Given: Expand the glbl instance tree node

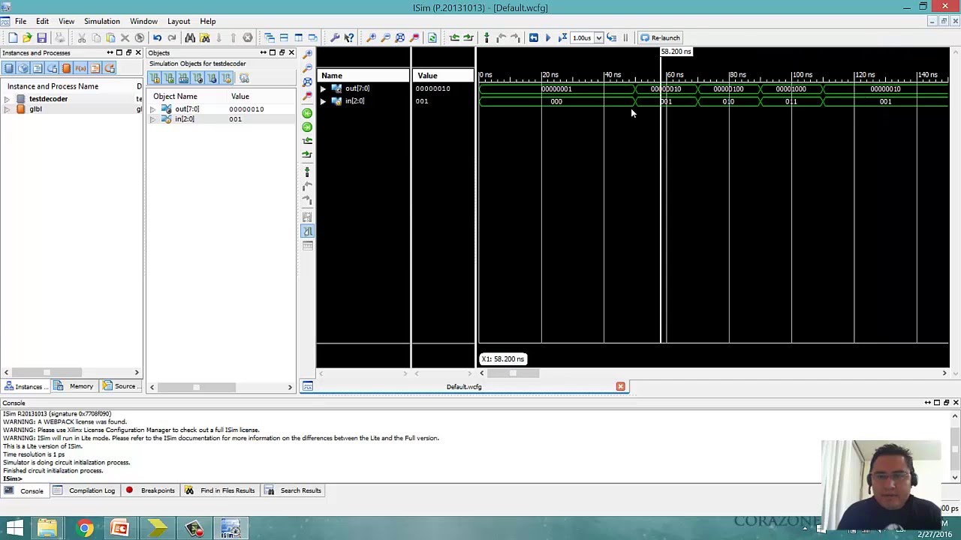Looking at the screenshot, I should [7, 109].
